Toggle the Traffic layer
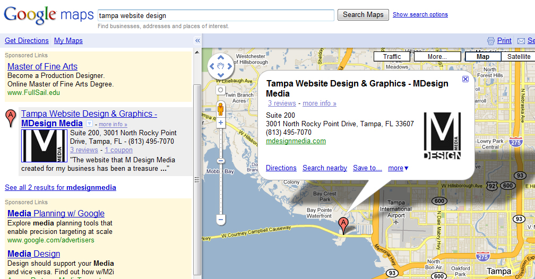The image size is (535, 279). (x=392, y=57)
